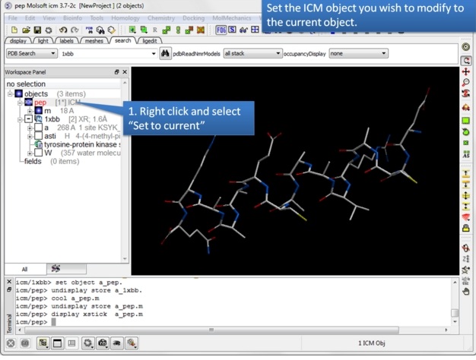Click the yellow padlock icon
The height and width of the screenshot is (360, 476).
click(466, 228)
